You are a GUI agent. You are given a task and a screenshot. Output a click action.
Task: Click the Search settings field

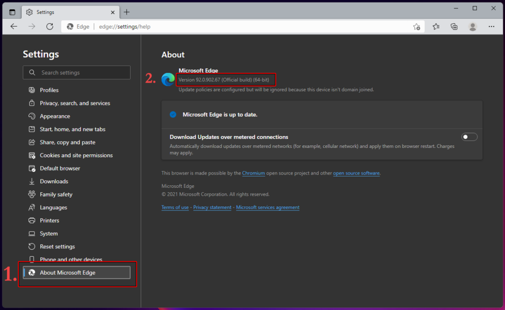coord(76,72)
